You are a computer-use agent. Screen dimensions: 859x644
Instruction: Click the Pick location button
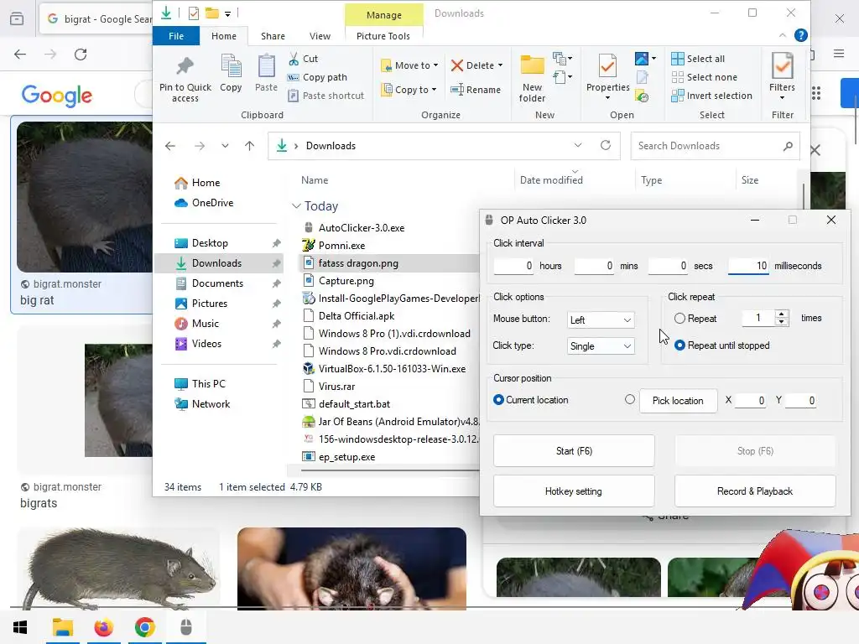click(x=678, y=400)
